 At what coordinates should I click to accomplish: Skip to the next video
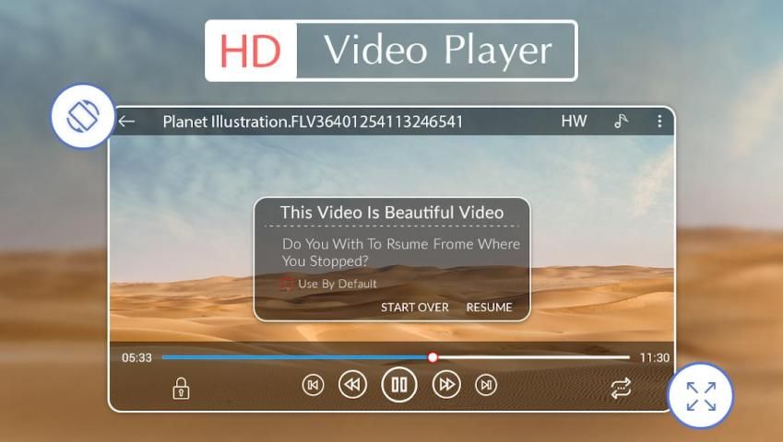coord(486,385)
